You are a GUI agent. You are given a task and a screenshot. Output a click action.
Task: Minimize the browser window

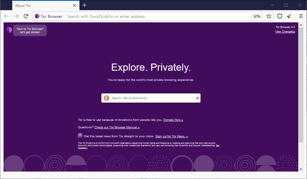[272, 5]
